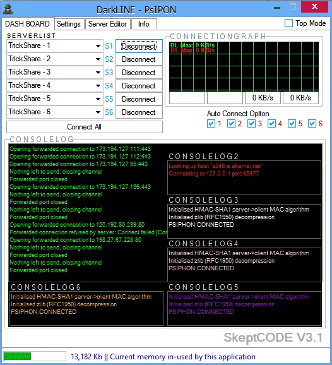Click 'Forwarded connection refused by server' log line
Image resolution: width=332 pixels, height=365 pixels.
[x=88, y=232]
